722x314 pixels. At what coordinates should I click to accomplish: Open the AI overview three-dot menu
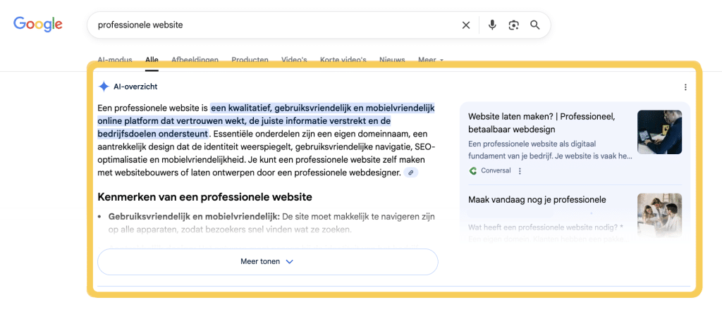click(x=685, y=87)
